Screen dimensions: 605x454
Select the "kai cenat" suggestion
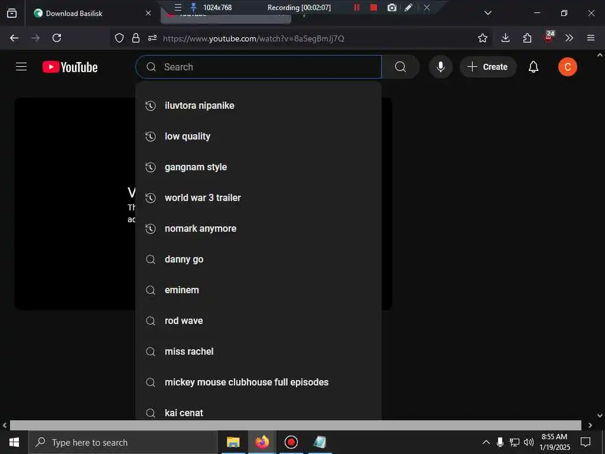pos(259,411)
